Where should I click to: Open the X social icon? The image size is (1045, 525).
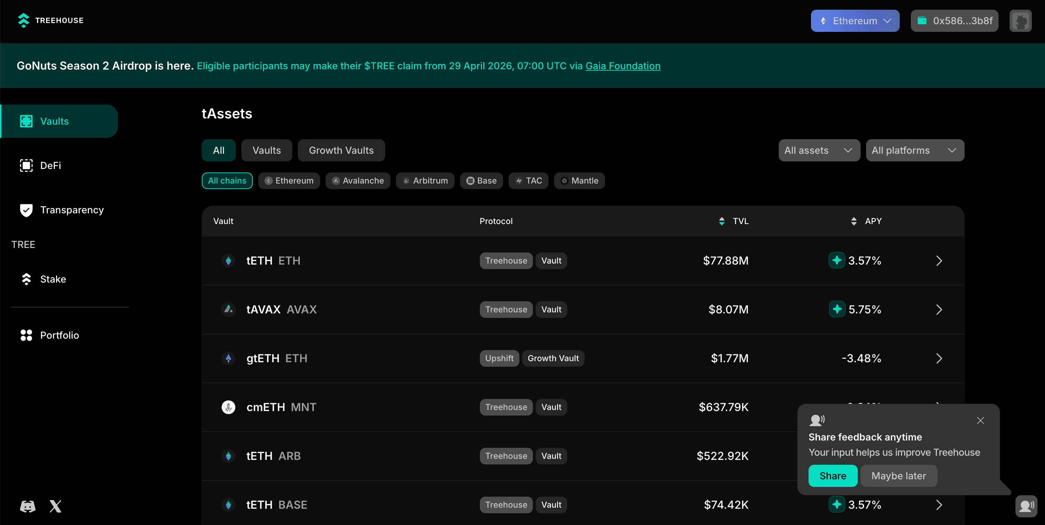tap(55, 506)
